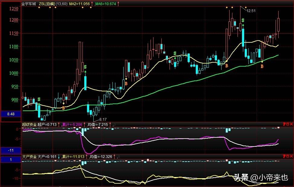Click the 1000 price axis label

14,73
